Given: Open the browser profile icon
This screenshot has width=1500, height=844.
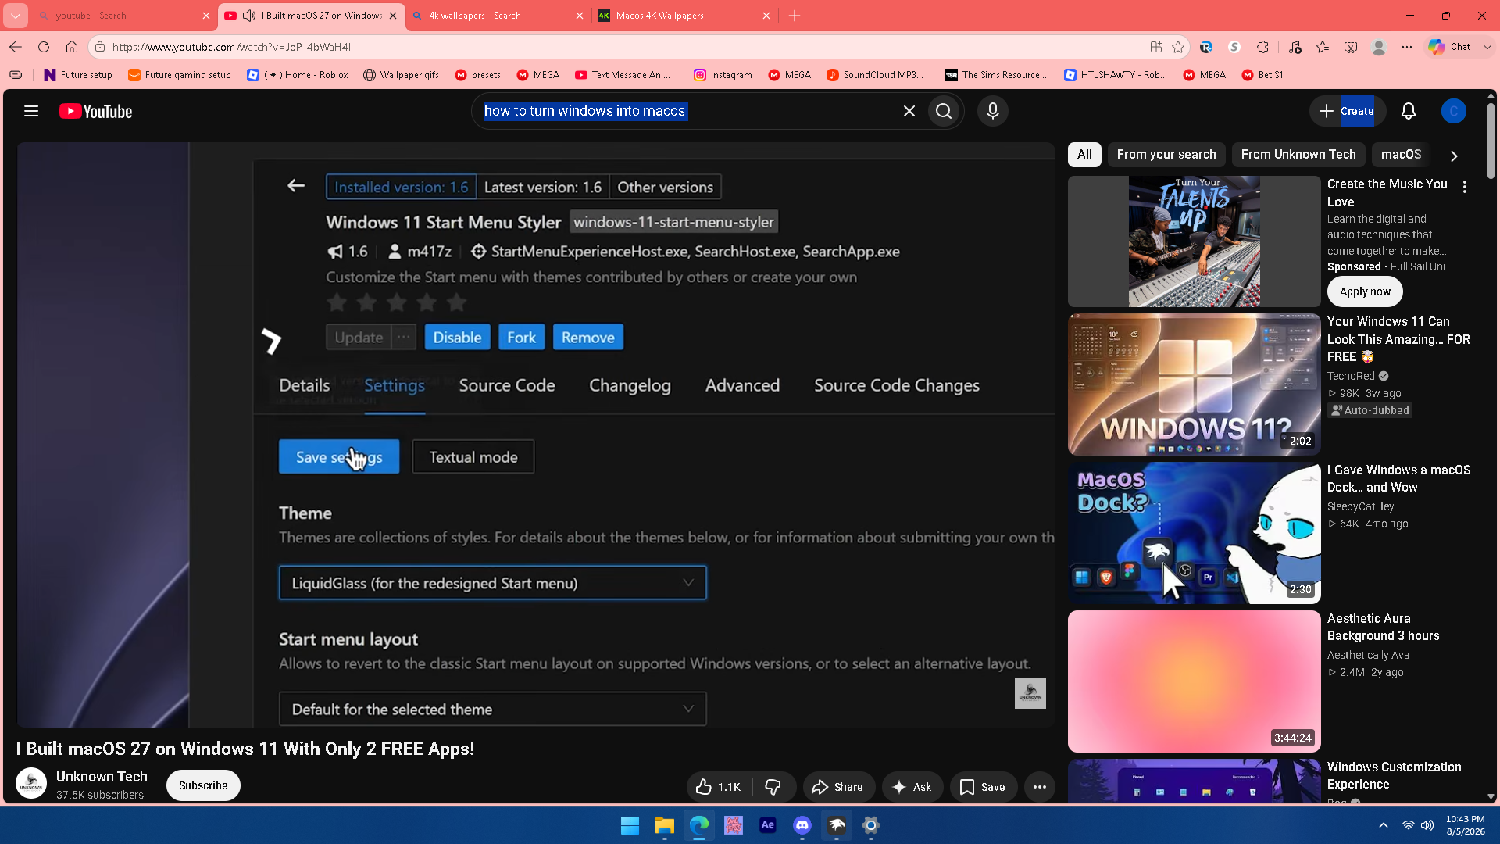Looking at the screenshot, I should [1379, 47].
